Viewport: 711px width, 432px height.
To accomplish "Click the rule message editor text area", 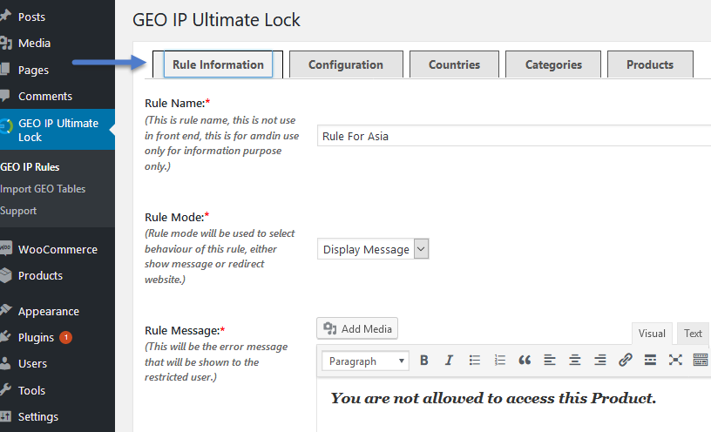I will 514,405.
